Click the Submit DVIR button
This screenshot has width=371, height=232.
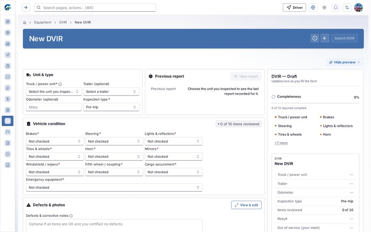(344, 38)
